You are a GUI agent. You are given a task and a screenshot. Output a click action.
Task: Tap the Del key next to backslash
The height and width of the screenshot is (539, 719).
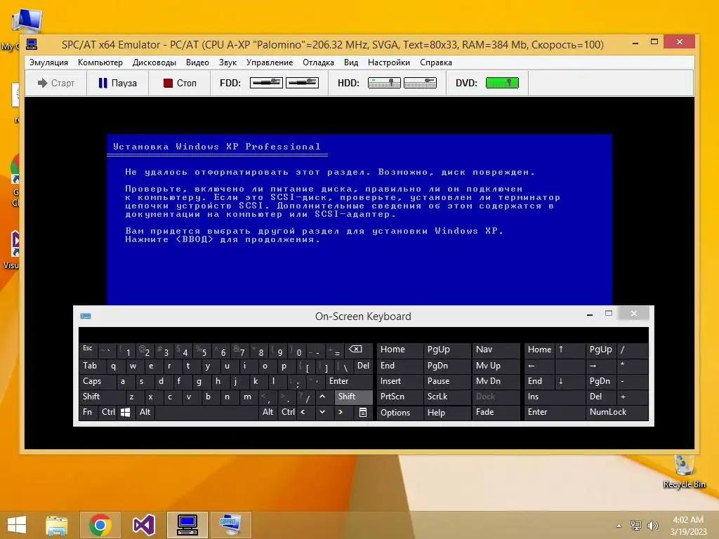pos(363,366)
